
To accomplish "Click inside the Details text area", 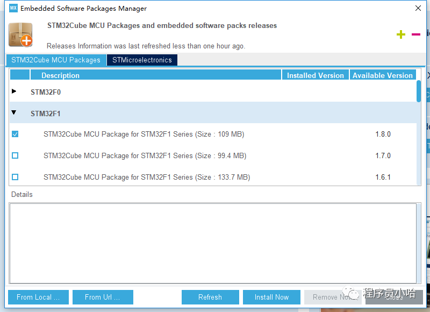I will point(212,242).
